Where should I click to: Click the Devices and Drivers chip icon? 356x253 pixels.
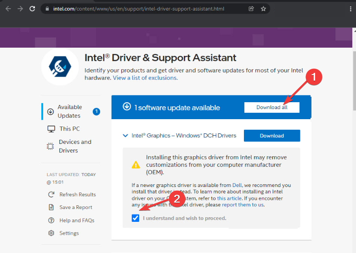point(51,146)
